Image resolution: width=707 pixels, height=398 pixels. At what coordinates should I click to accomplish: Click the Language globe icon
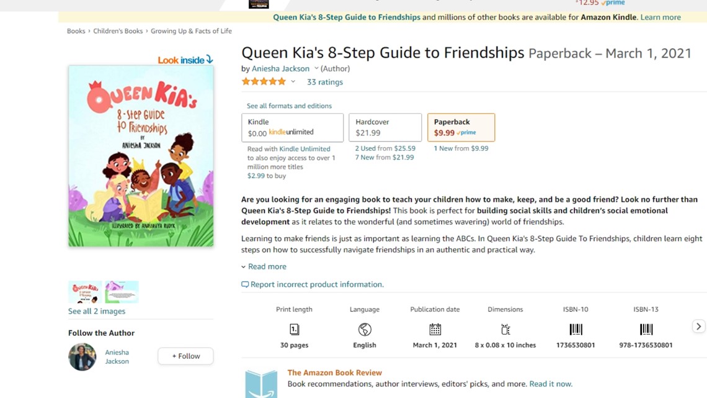(x=364, y=329)
